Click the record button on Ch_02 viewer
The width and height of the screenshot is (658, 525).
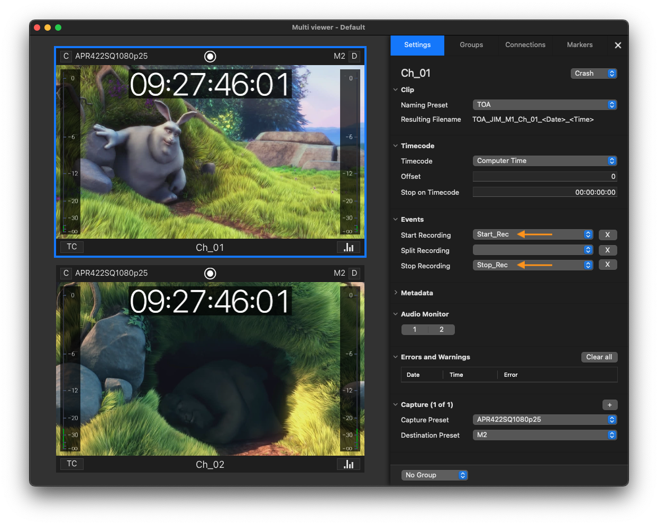click(x=210, y=273)
